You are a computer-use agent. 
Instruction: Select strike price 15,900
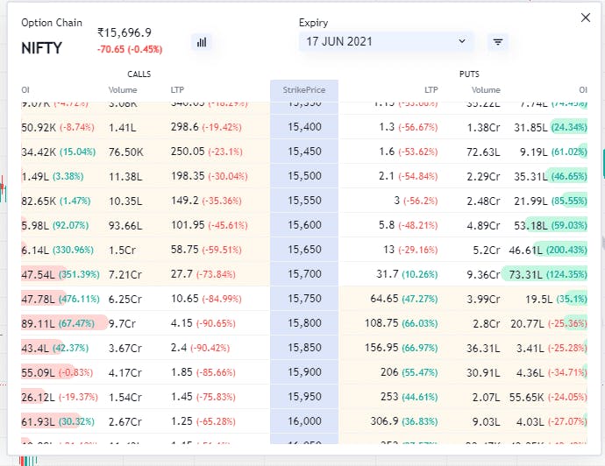304,372
